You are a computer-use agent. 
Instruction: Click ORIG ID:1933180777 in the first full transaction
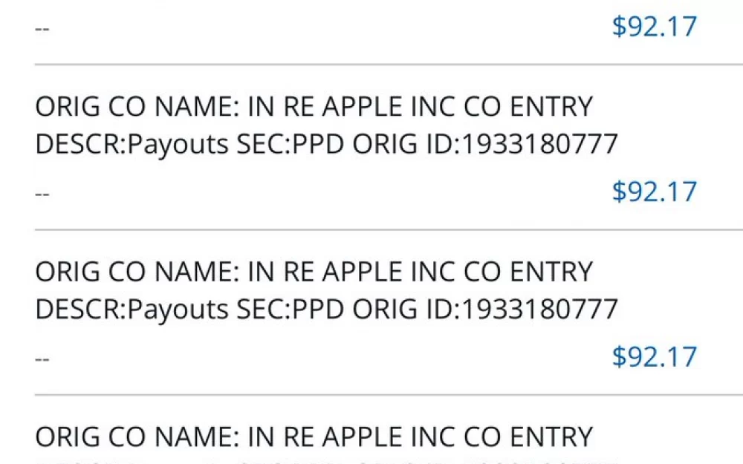click(485, 143)
